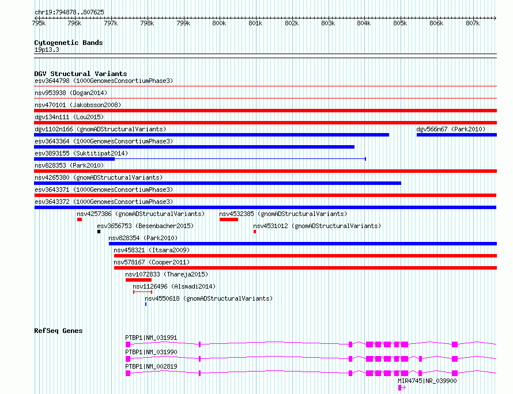Click the red bracket glyph under nsv1126496
The image size is (513, 394).
[142, 291]
